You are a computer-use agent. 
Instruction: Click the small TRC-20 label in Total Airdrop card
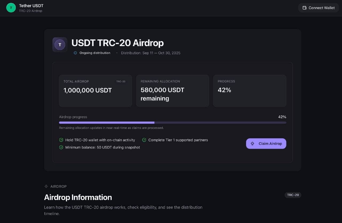(121, 82)
